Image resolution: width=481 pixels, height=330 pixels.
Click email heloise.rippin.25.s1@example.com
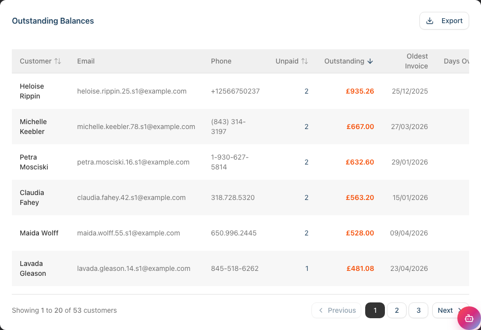pos(132,91)
